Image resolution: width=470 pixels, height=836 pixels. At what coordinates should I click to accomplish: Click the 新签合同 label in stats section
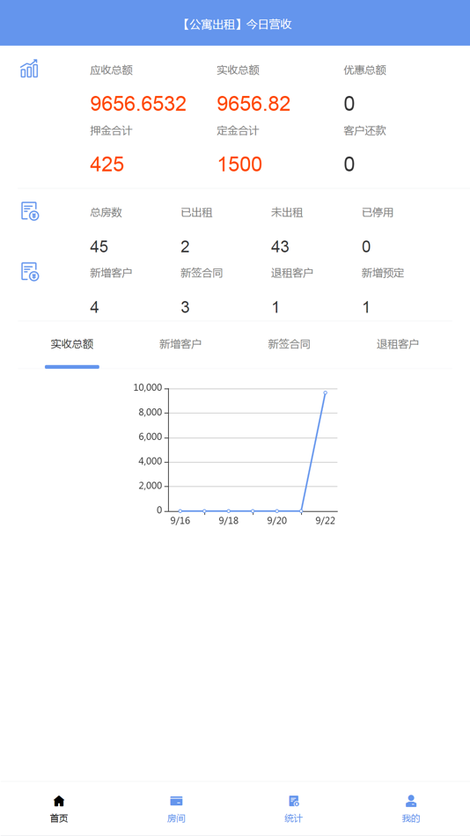click(x=202, y=273)
